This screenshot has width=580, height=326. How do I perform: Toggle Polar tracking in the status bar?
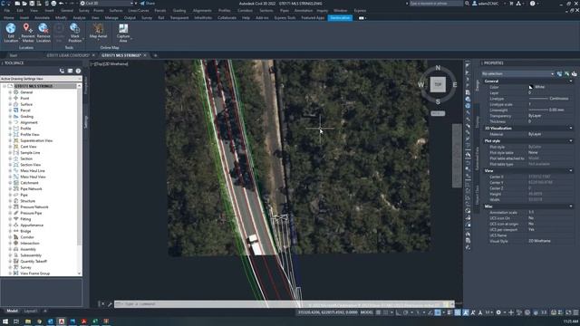coord(406,312)
